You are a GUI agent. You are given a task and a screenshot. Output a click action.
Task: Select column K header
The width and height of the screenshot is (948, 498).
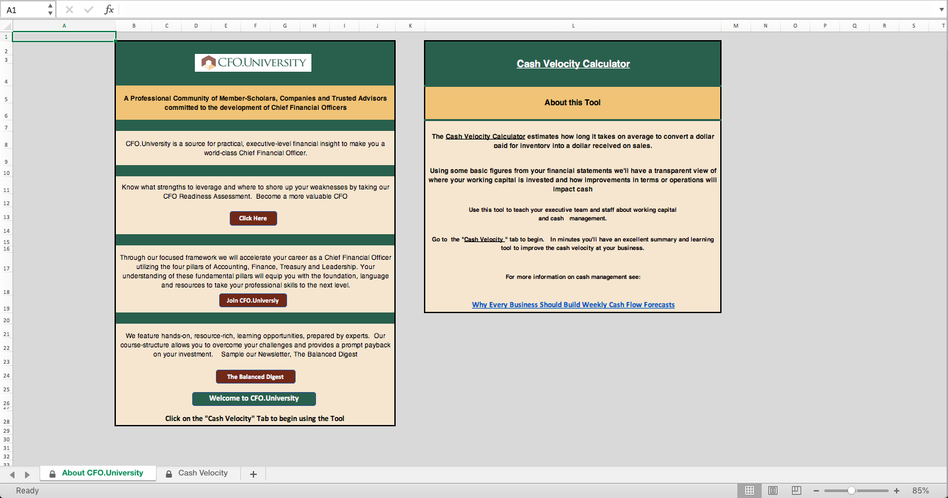click(x=410, y=26)
